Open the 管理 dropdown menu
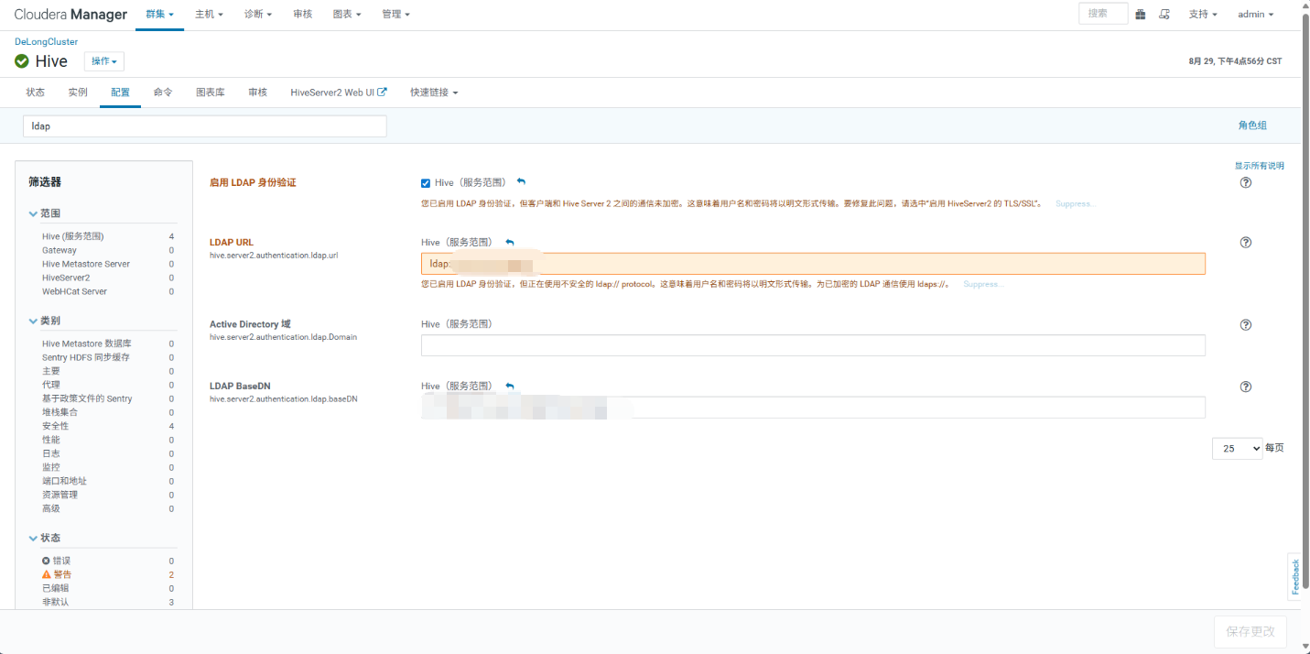This screenshot has height=654, width=1310. tap(395, 14)
